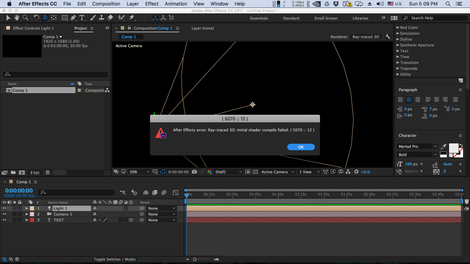470x264 pixels.
Task: Take a snapshot with camera icon
Action: pos(195,172)
